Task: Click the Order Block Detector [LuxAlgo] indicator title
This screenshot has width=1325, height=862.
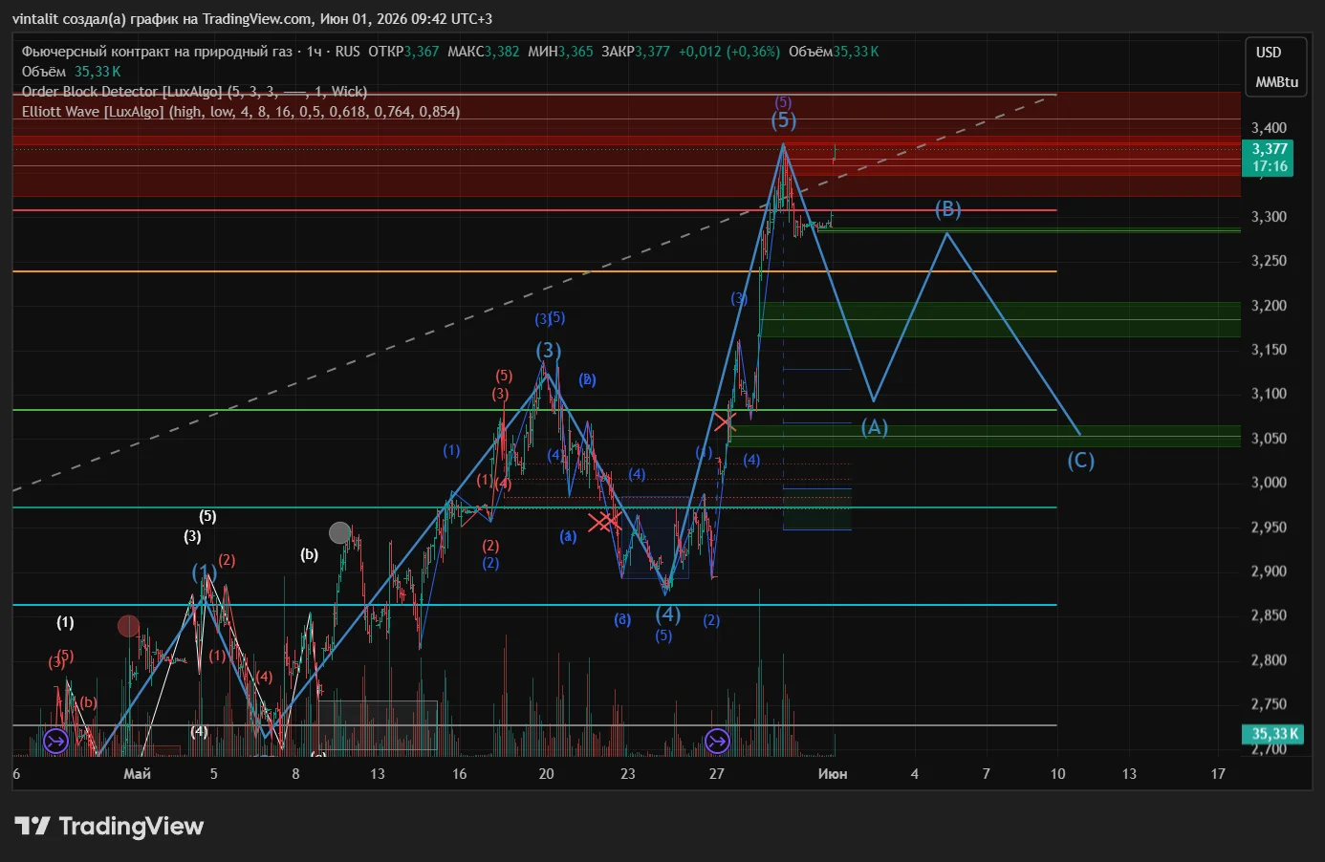Action: pyautogui.click(x=195, y=92)
